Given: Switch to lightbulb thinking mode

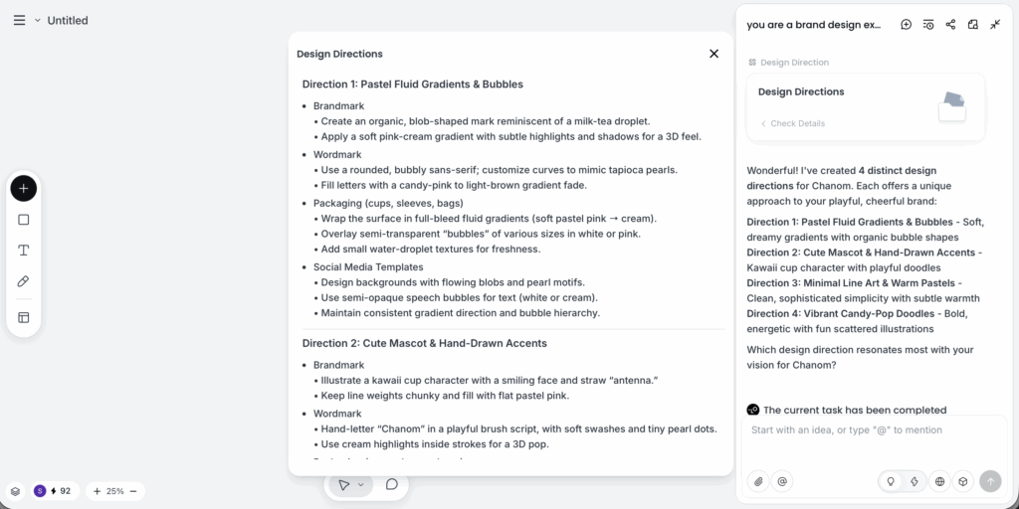Looking at the screenshot, I should point(891,481).
